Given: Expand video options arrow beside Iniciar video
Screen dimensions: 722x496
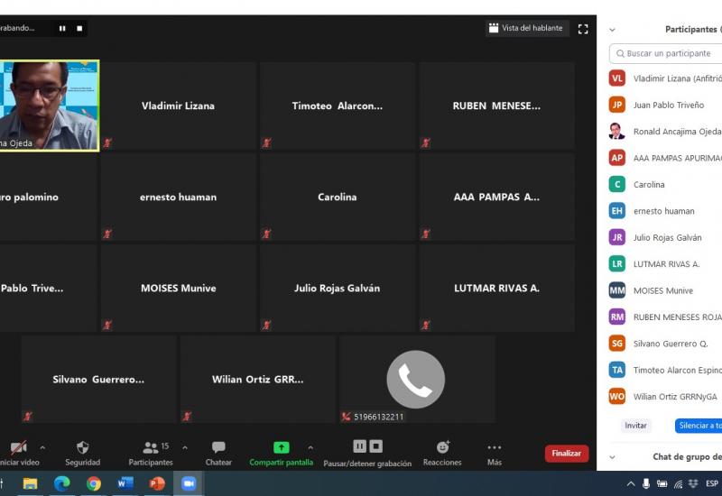Looking at the screenshot, I should point(42,447).
